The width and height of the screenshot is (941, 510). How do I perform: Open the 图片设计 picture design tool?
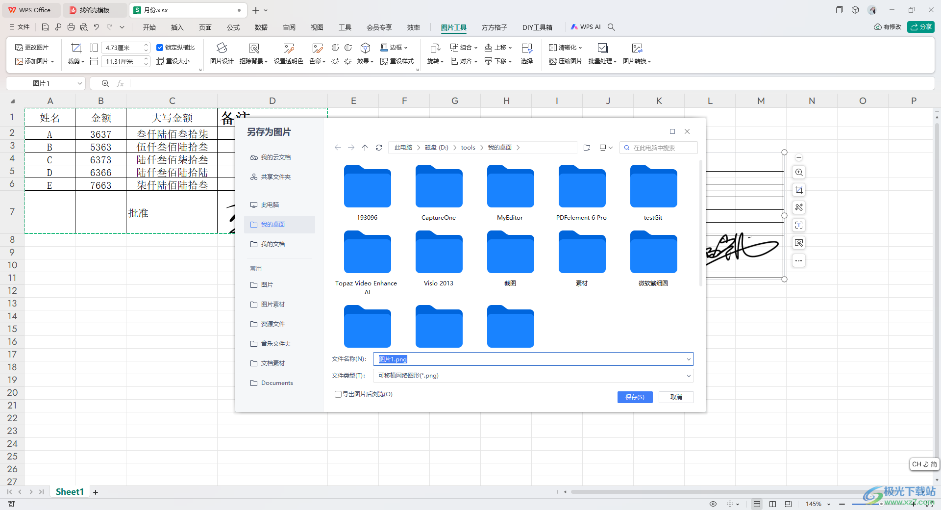222,48
